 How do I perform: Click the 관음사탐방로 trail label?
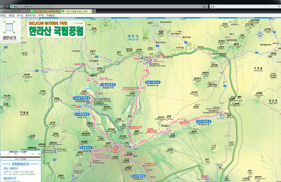tap(153, 82)
